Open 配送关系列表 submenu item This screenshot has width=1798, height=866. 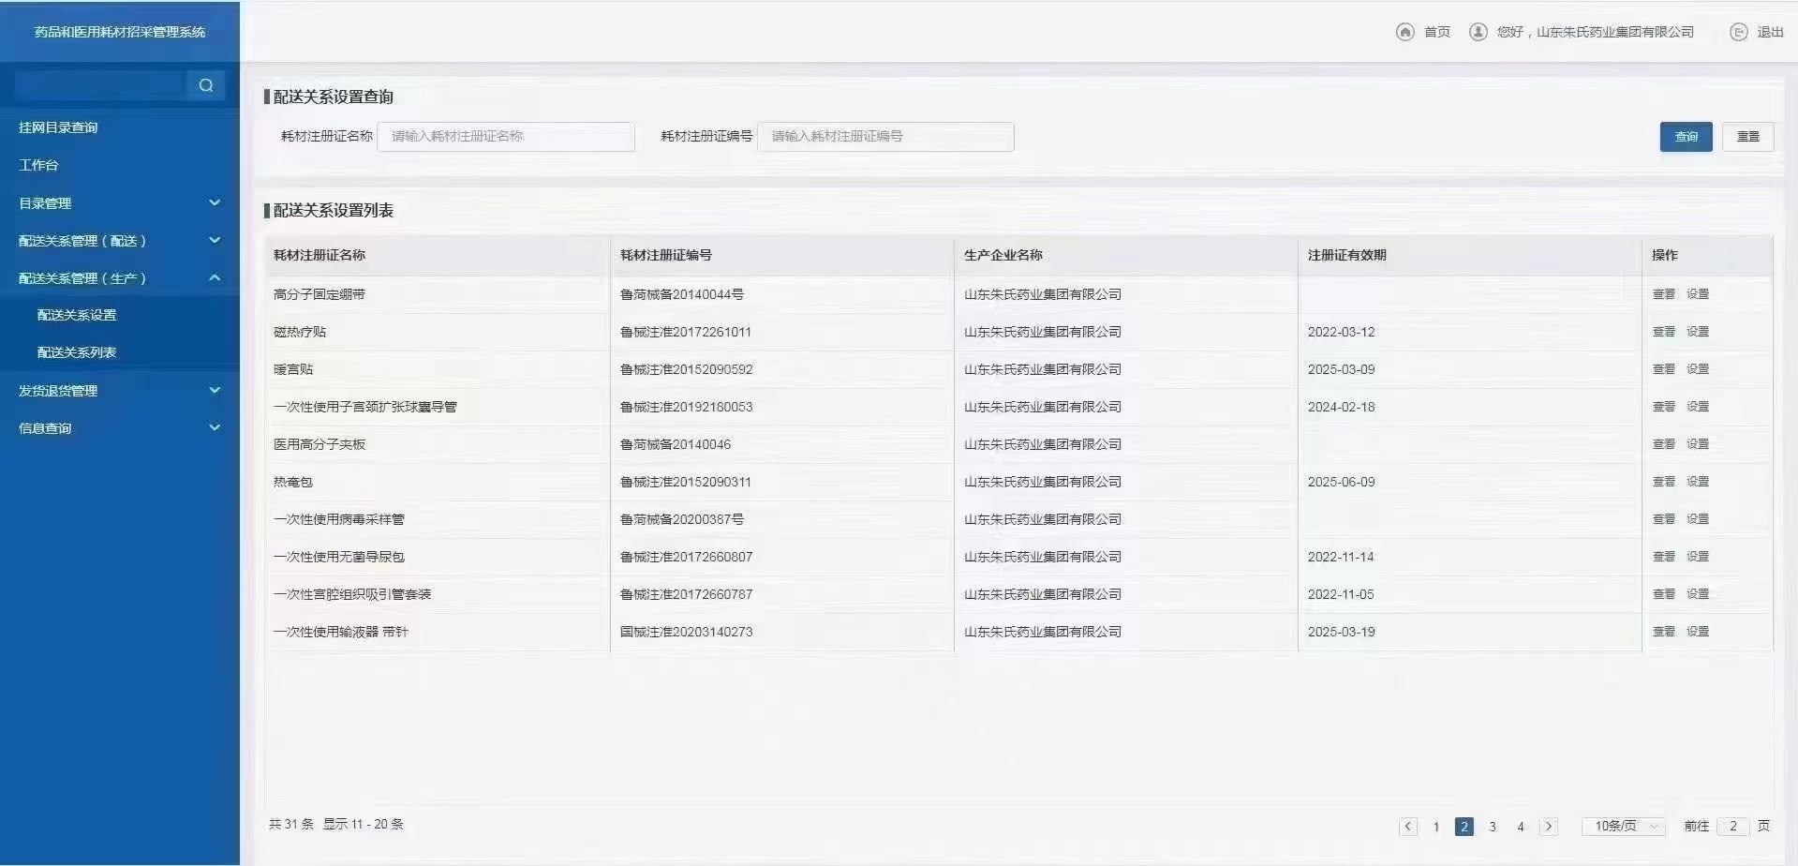77,352
